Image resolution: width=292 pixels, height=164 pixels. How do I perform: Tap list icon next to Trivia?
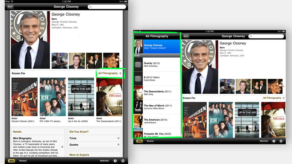point(118,138)
